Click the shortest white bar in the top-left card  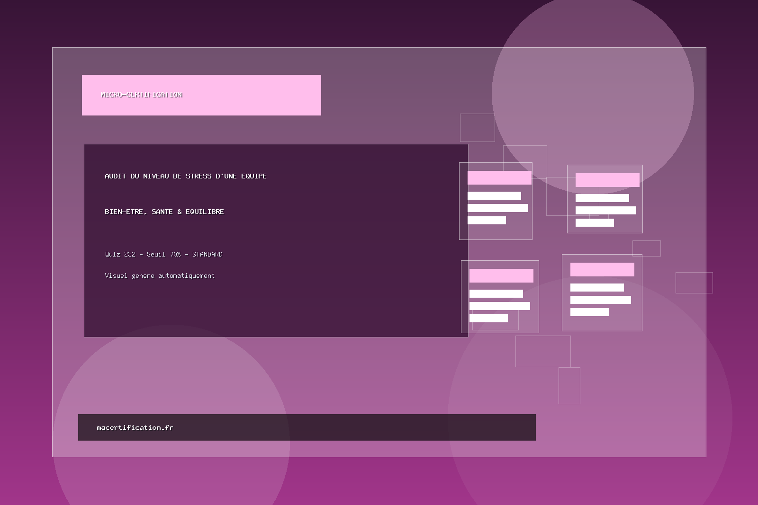[x=487, y=220]
